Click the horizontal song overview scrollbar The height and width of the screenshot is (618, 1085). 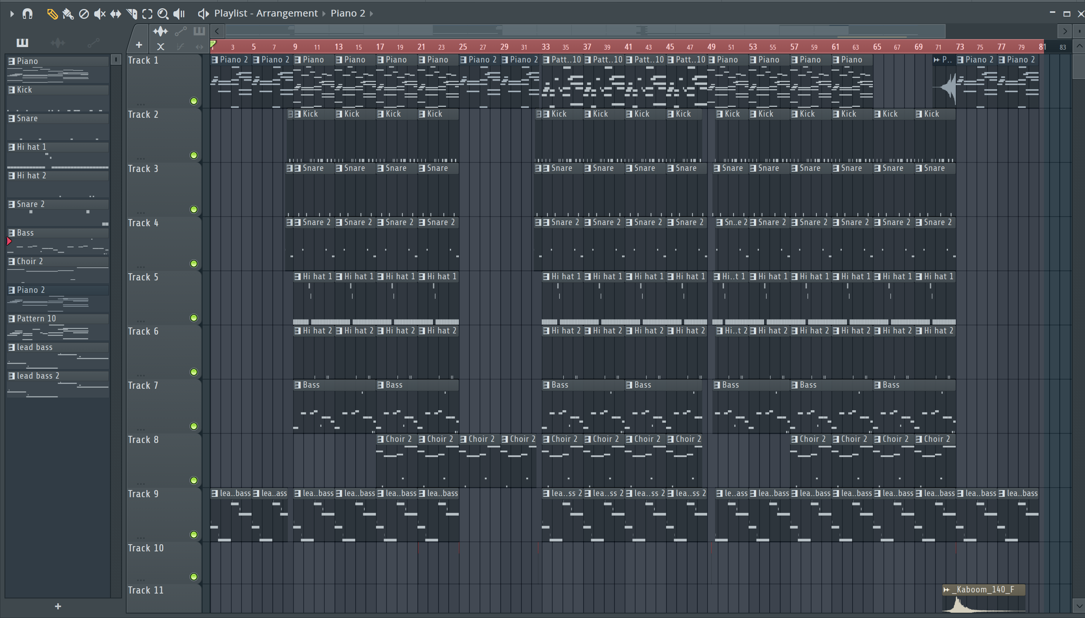tap(585, 31)
